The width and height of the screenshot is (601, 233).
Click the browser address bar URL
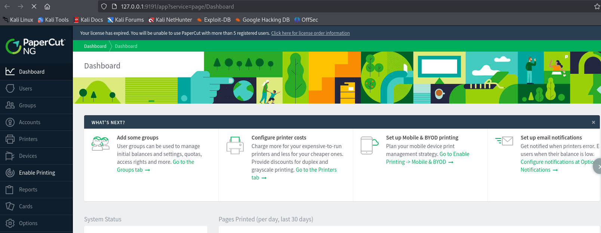tap(177, 6)
